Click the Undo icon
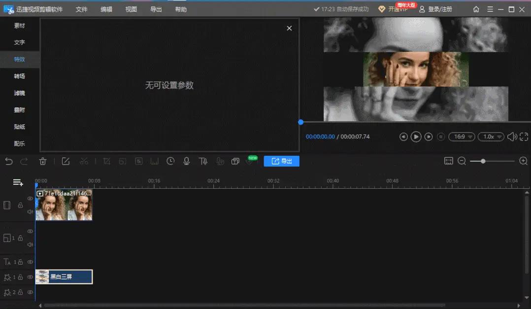The width and height of the screenshot is (531, 309). [9, 161]
